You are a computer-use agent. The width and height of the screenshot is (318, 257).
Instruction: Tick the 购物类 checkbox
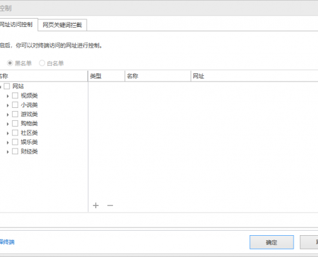[x=15, y=123]
